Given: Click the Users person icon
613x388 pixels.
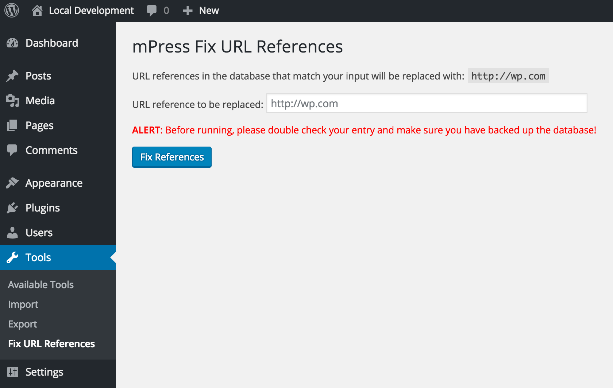Looking at the screenshot, I should (12, 233).
